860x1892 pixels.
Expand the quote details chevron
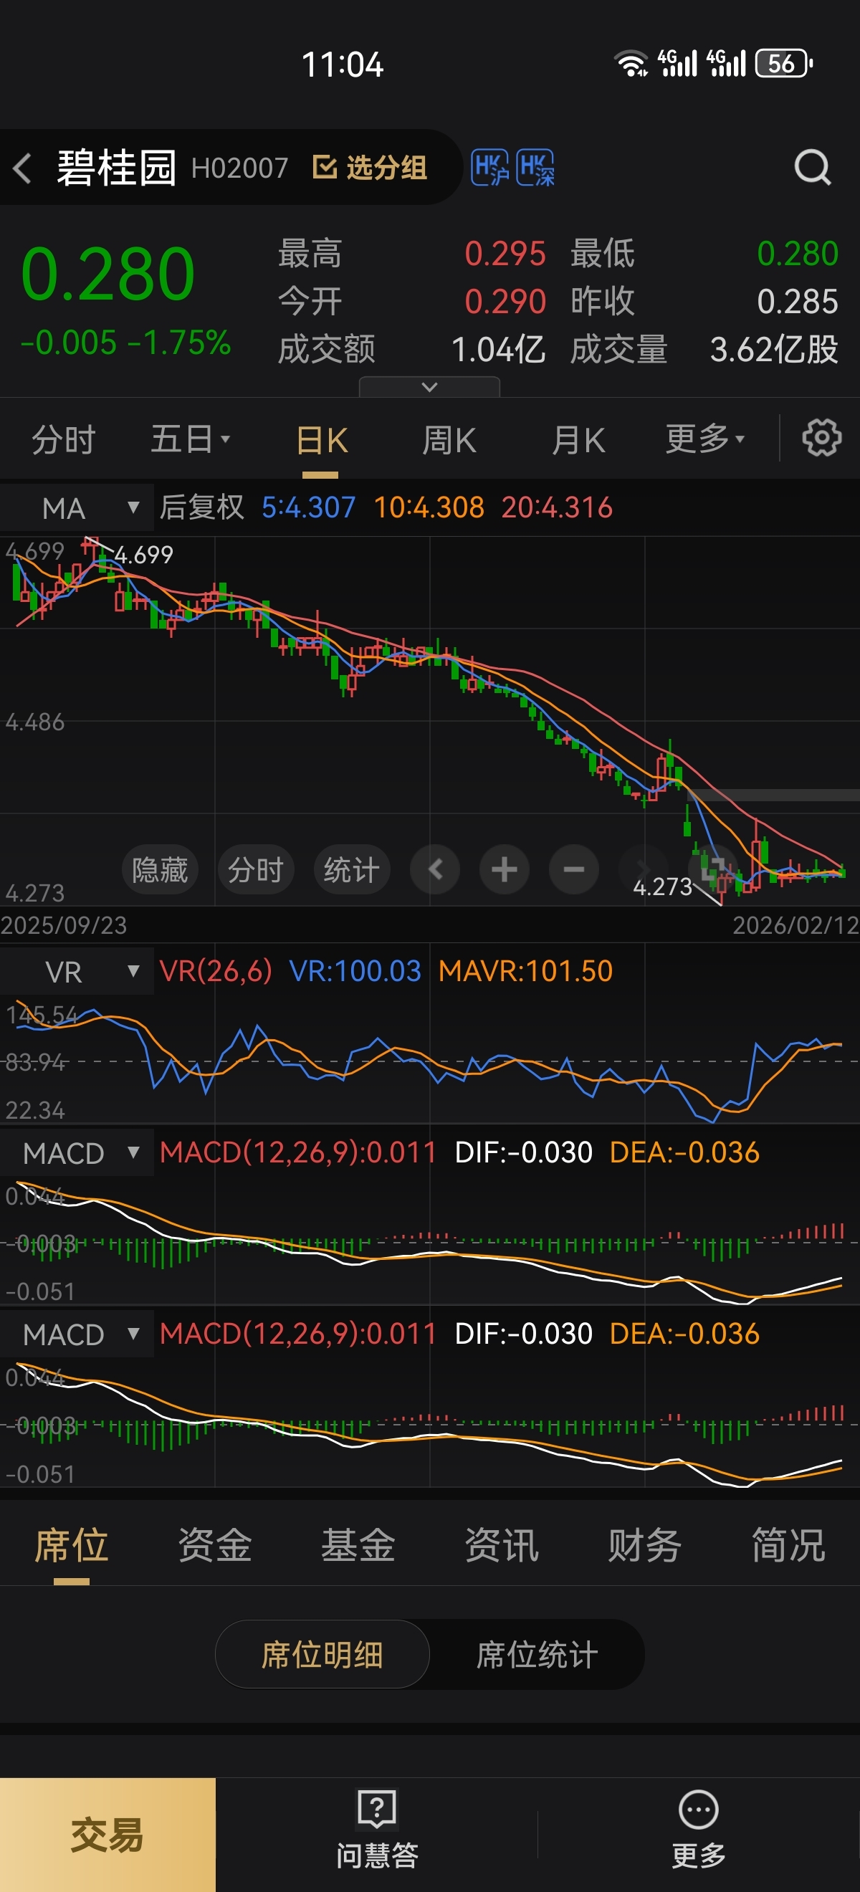click(x=429, y=387)
